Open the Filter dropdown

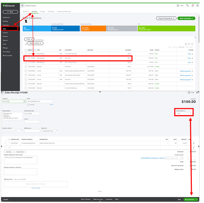pos(29,39)
